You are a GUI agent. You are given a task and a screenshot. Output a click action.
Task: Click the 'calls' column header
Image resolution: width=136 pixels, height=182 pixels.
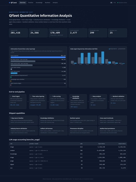81,144
